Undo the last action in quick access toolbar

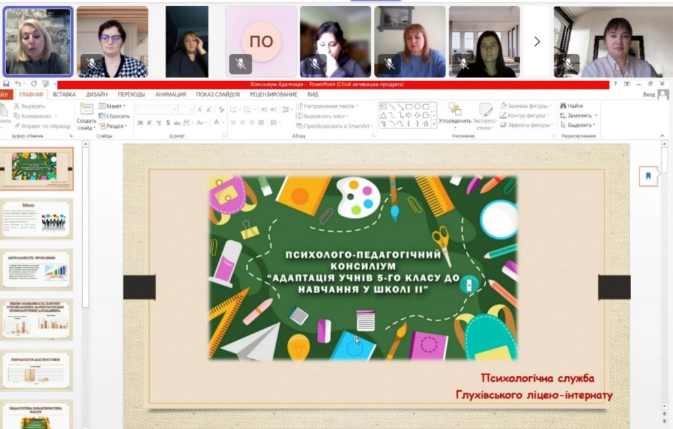pyautogui.click(x=18, y=84)
